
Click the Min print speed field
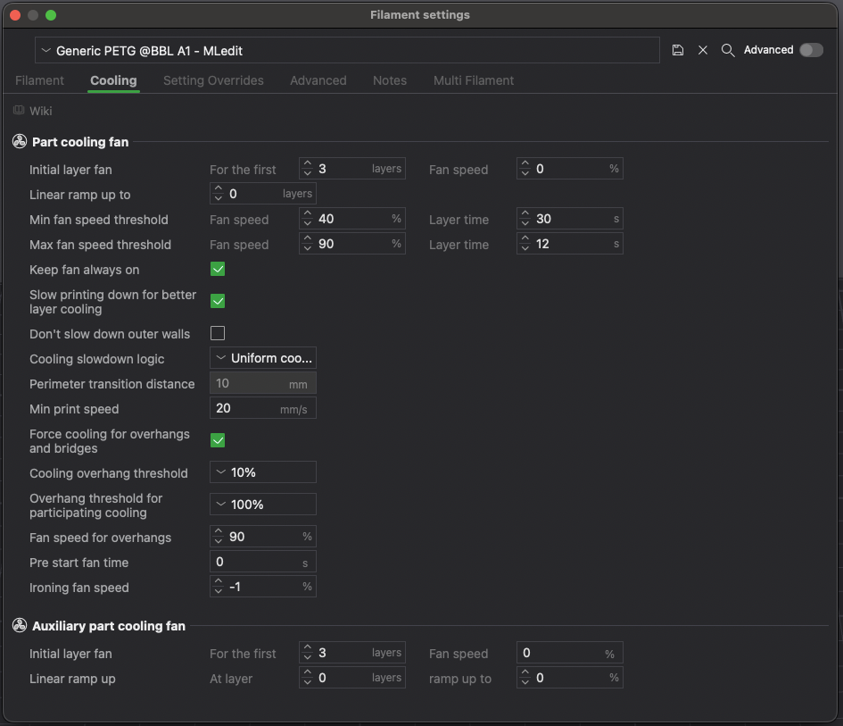263,408
